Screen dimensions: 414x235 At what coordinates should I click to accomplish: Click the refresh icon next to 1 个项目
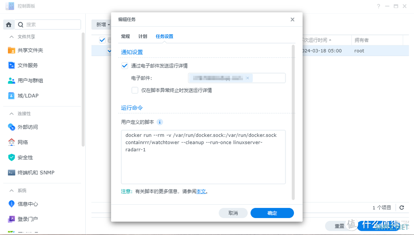(x=401, y=208)
